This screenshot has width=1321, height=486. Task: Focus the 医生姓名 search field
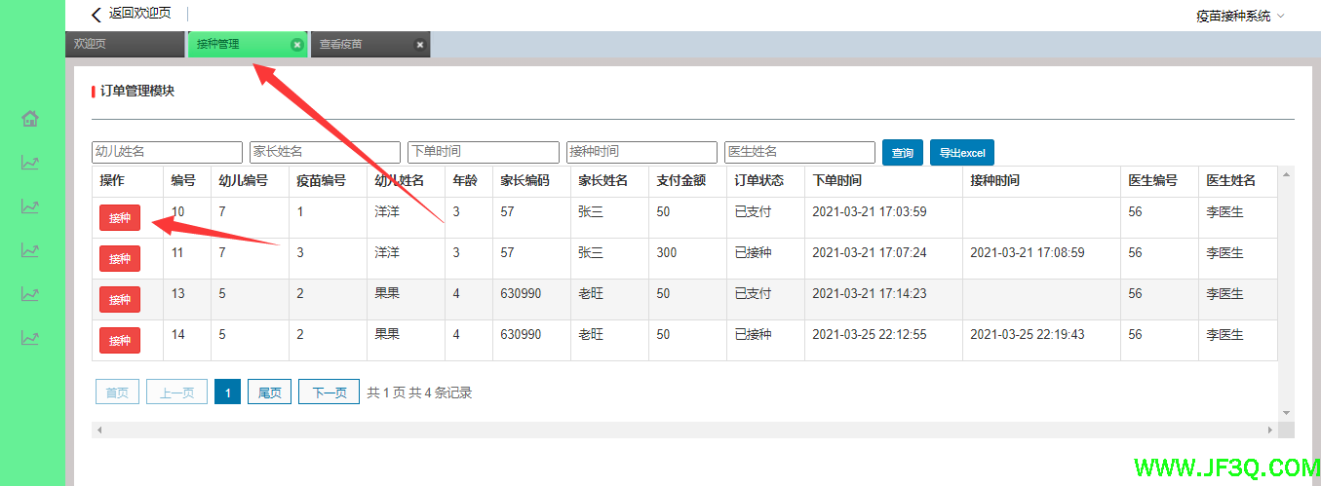799,152
